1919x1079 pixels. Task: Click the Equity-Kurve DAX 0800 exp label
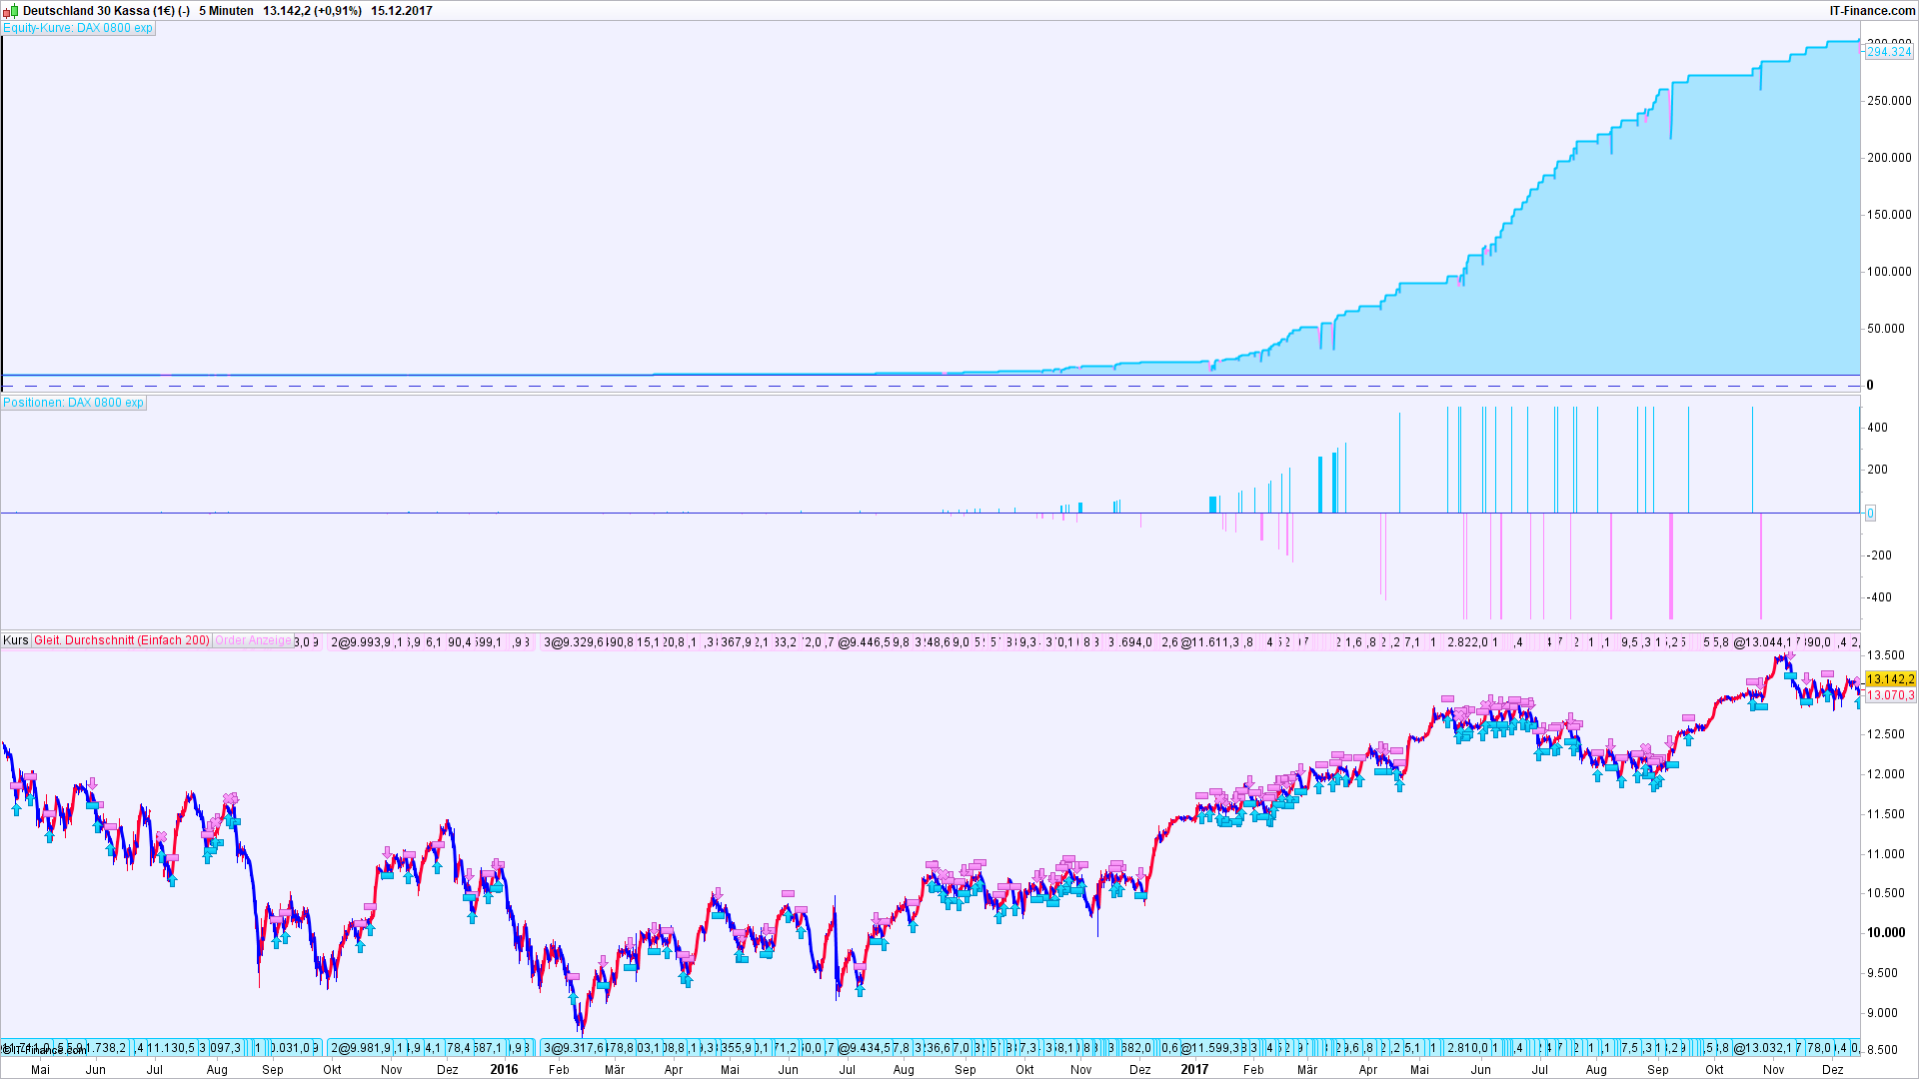point(78,28)
